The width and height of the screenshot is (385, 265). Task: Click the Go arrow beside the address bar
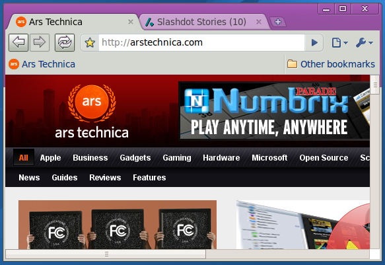pyautogui.click(x=314, y=43)
